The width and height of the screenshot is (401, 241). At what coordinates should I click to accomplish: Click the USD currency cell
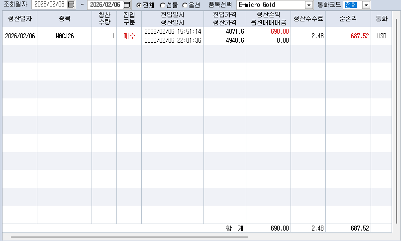[x=382, y=36]
